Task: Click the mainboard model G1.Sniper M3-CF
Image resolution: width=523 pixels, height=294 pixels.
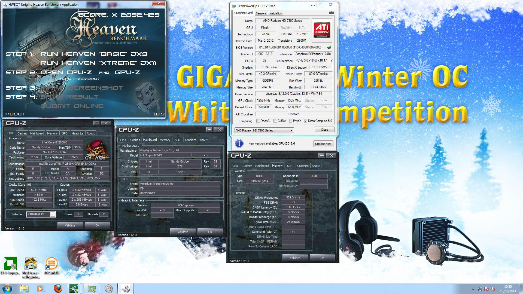Action: click(x=165, y=155)
